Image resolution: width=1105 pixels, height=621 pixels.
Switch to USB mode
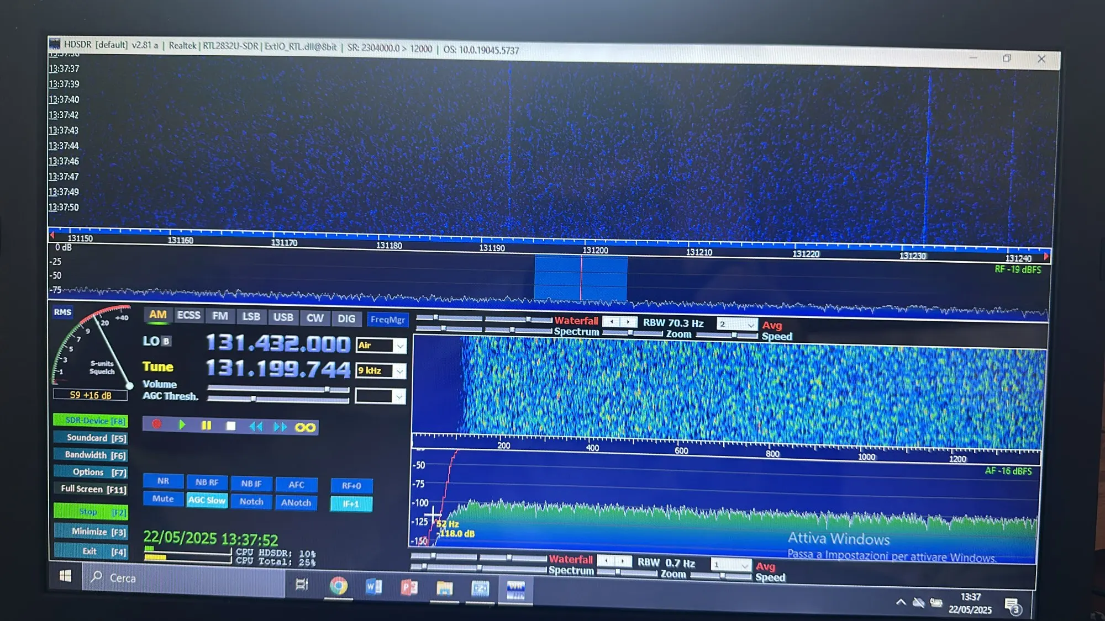click(283, 317)
